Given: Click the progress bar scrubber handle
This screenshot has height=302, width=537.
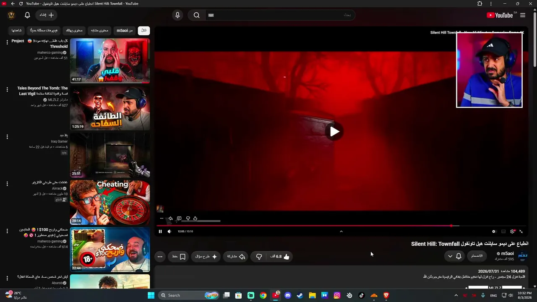Looking at the screenshot, I should (x=451, y=226).
